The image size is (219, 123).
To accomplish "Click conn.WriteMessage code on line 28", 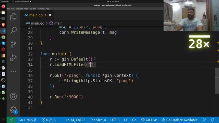I will 89,32.
